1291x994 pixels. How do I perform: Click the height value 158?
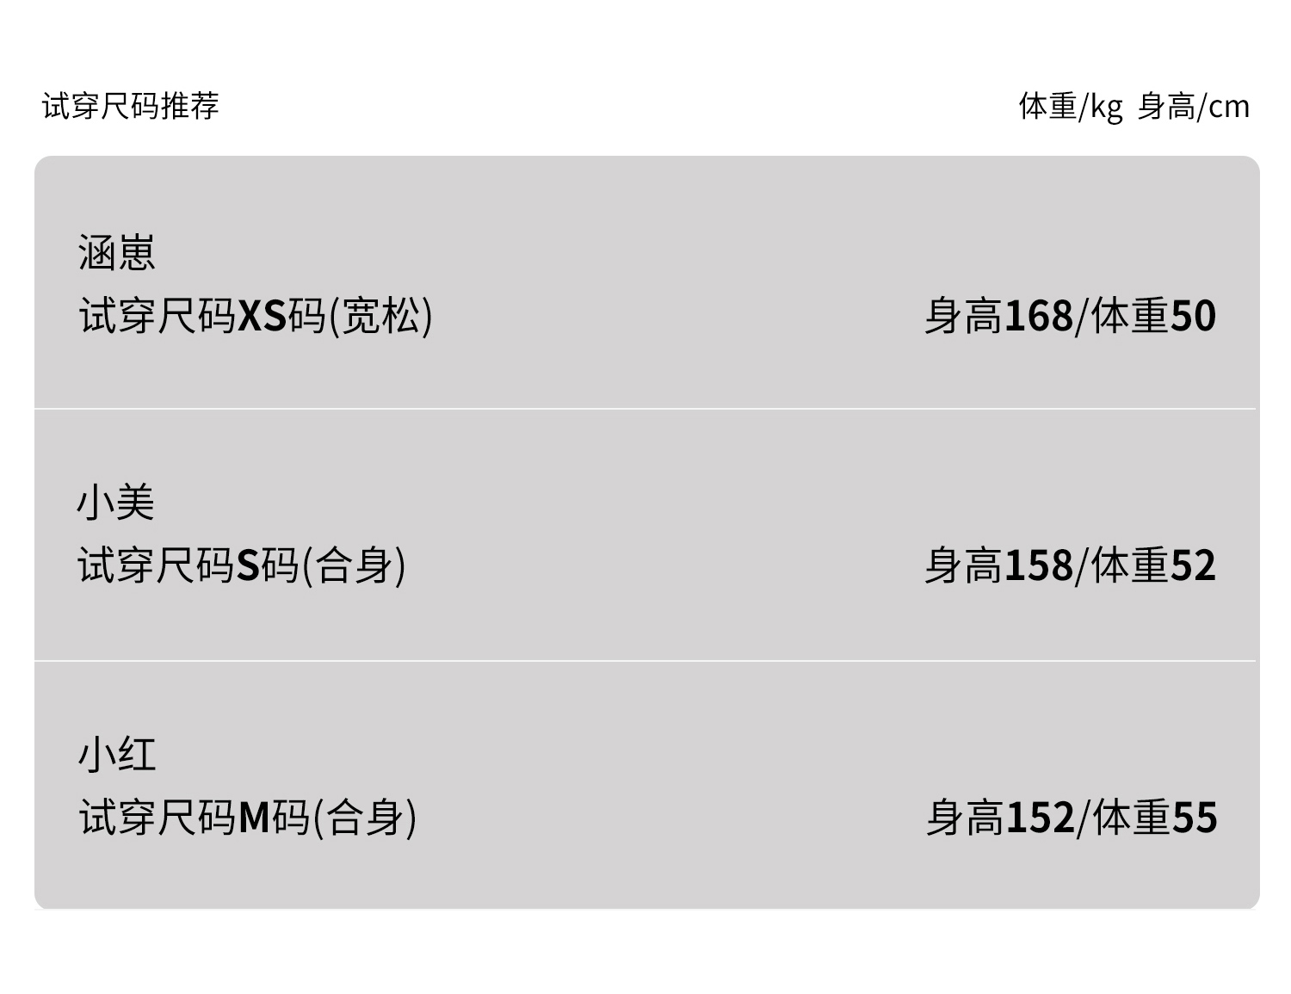[x=1039, y=565]
